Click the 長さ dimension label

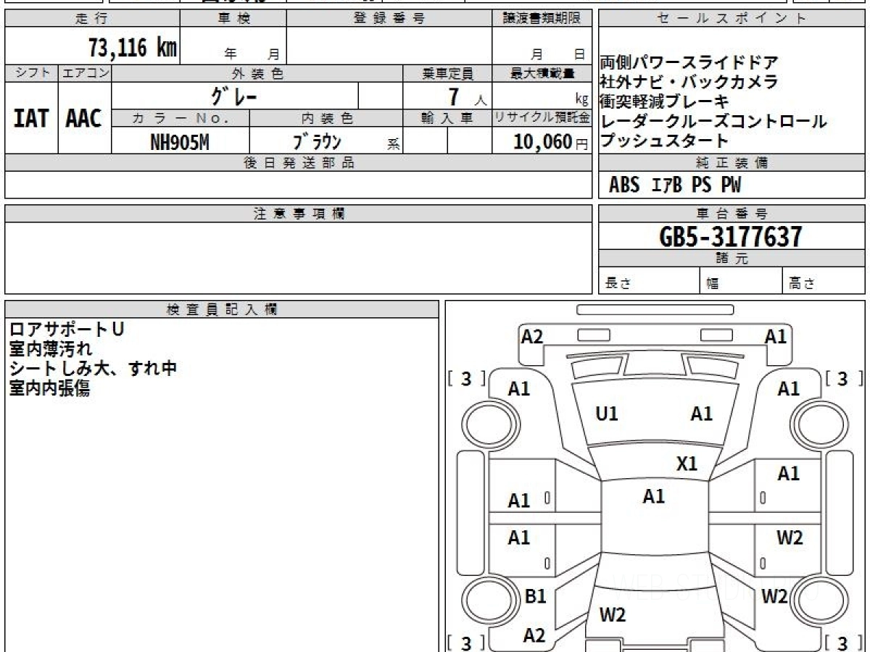[618, 284]
